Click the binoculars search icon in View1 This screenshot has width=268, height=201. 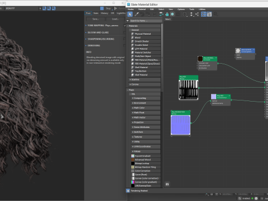[x=167, y=184]
